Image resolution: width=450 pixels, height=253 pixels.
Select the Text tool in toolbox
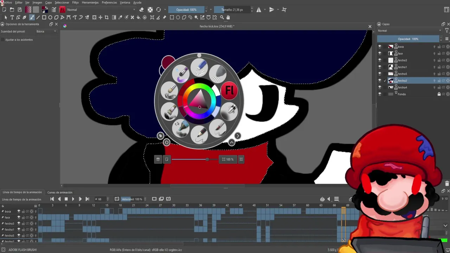[12, 17]
